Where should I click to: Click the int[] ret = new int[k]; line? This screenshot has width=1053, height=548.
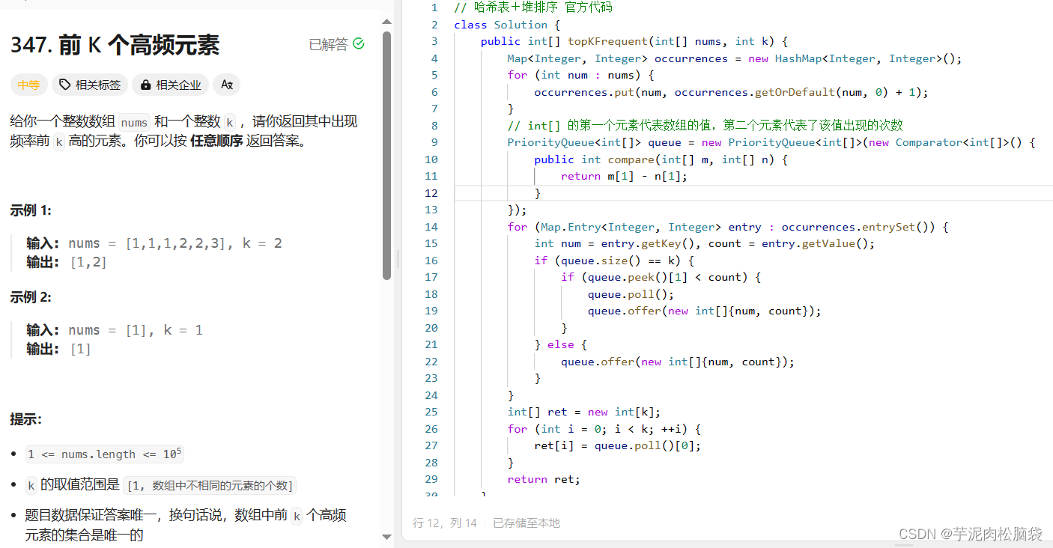click(x=583, y=412)
